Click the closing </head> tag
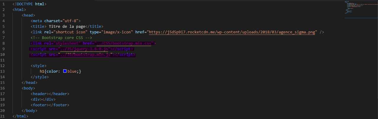Image resolution: width=378 pixels, height=119 pixels. pos(30,83)
